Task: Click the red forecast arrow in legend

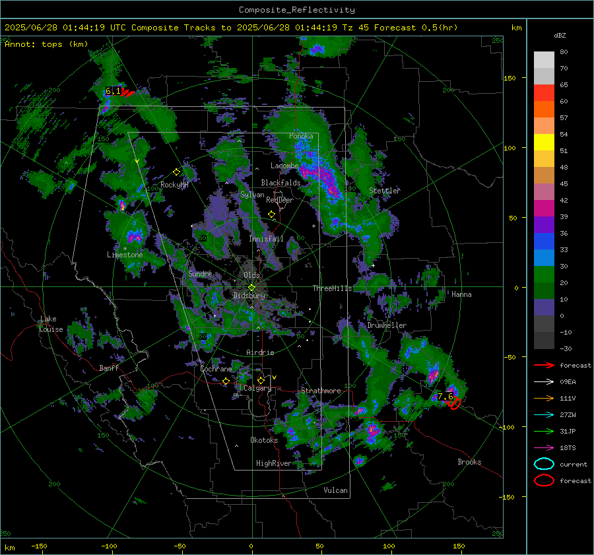Action: point(544,365)
